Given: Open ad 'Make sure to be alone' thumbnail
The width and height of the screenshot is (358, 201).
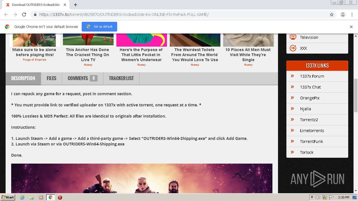Looking at the screenshot, I should [34, 40].
